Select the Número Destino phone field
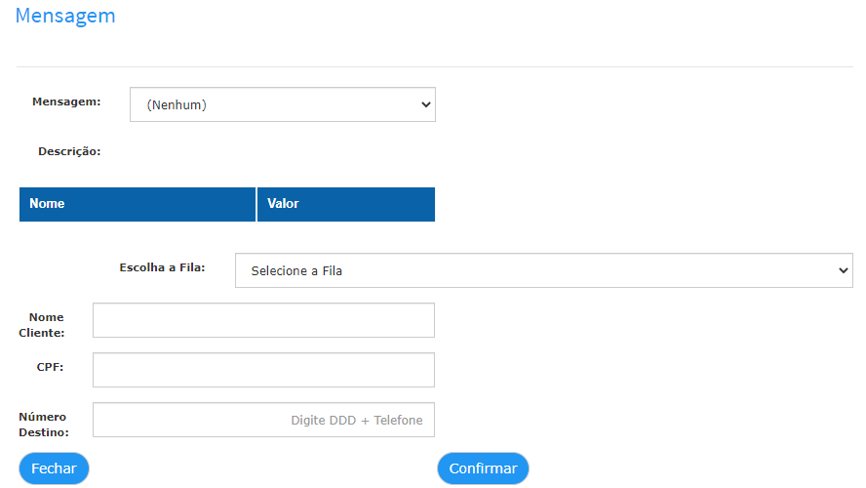 tap(263, 420)
